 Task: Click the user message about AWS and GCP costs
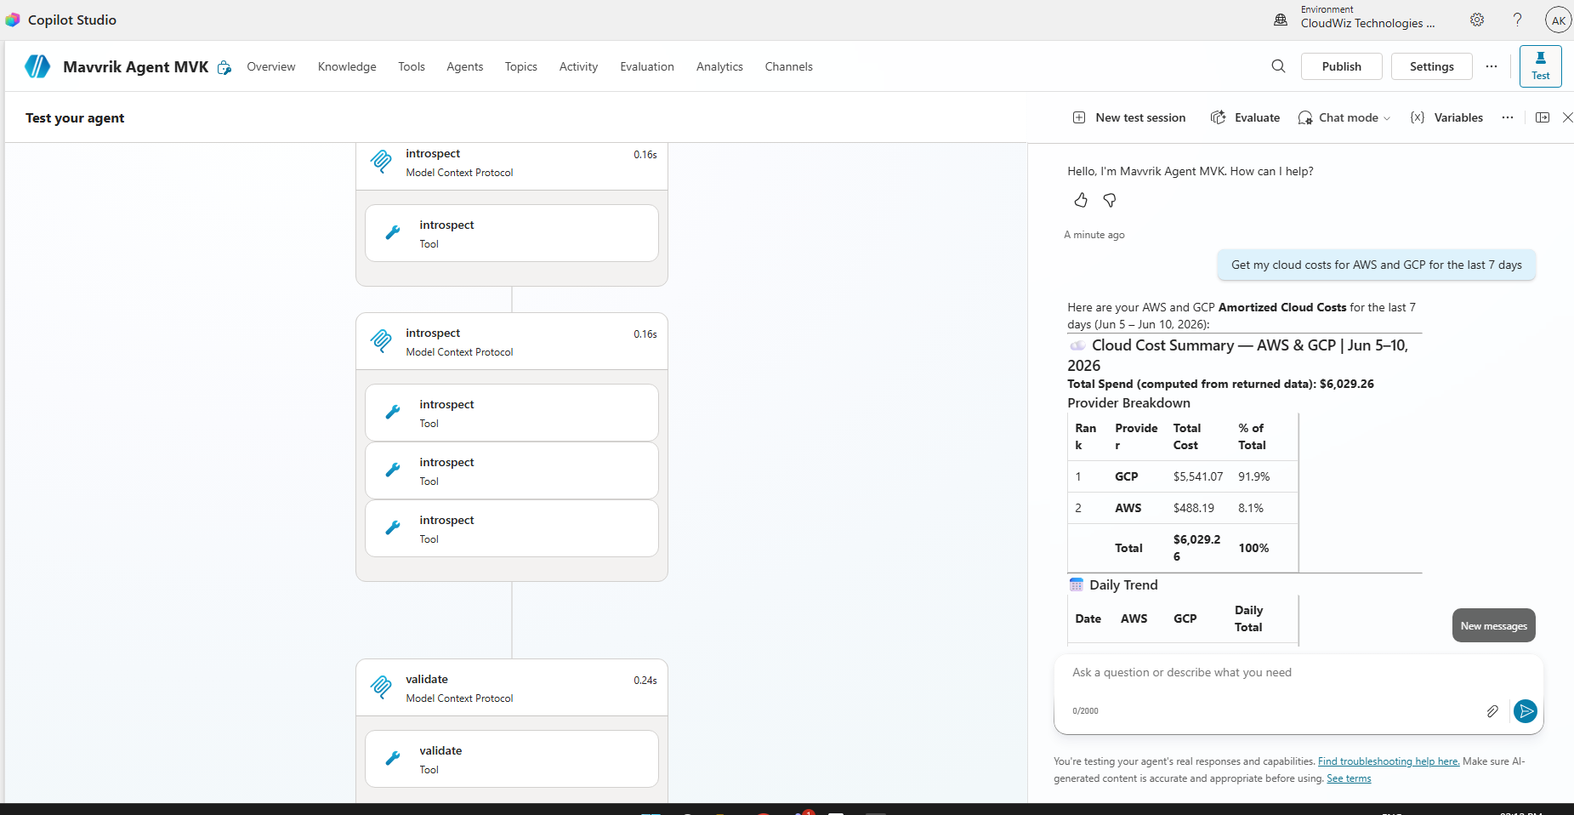tap(1377, 265)
